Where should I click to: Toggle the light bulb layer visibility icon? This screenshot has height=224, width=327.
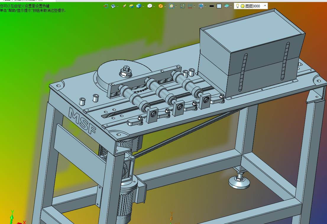237,6
